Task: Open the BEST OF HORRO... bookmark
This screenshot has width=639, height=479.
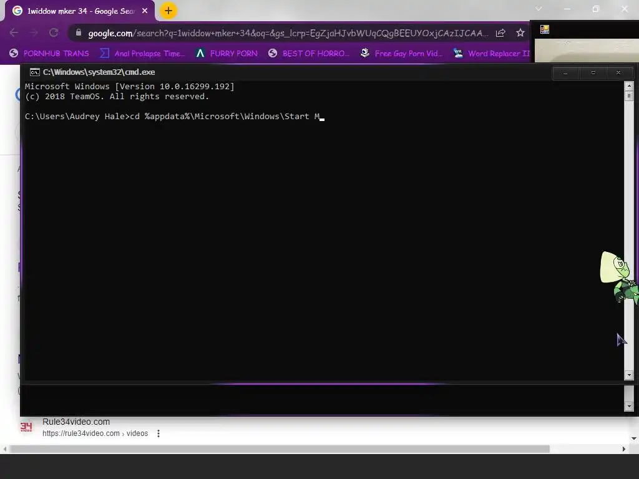Action: click(x=310, y=54)
